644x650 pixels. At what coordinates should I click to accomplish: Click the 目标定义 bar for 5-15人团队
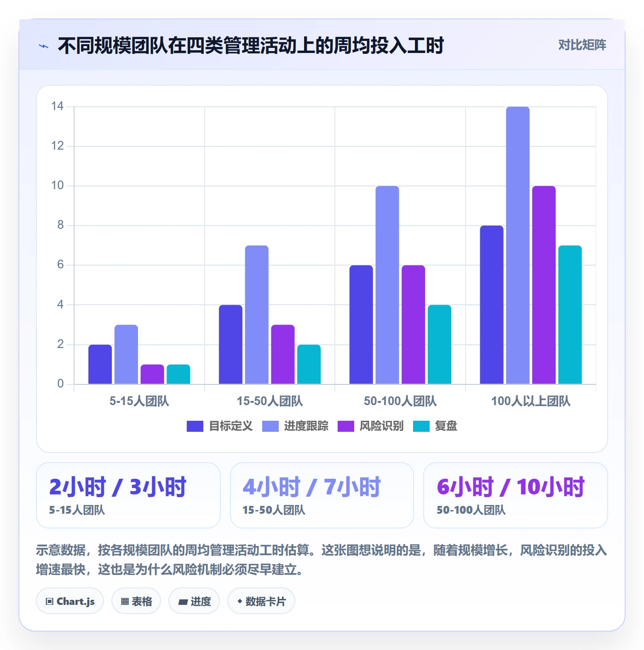100,364
